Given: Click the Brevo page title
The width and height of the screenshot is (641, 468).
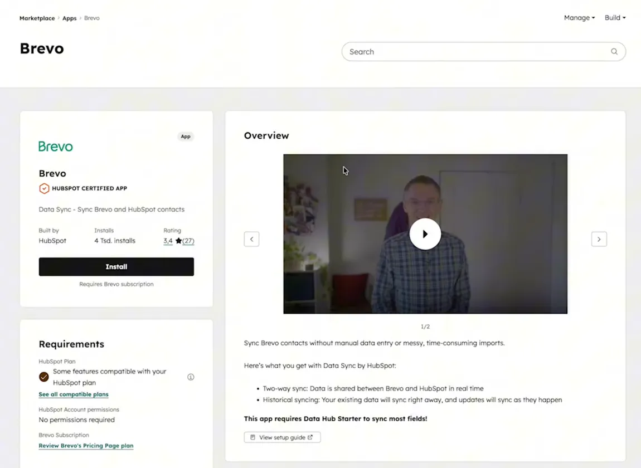Looking at the screenshot, I should tap(42, 48).
